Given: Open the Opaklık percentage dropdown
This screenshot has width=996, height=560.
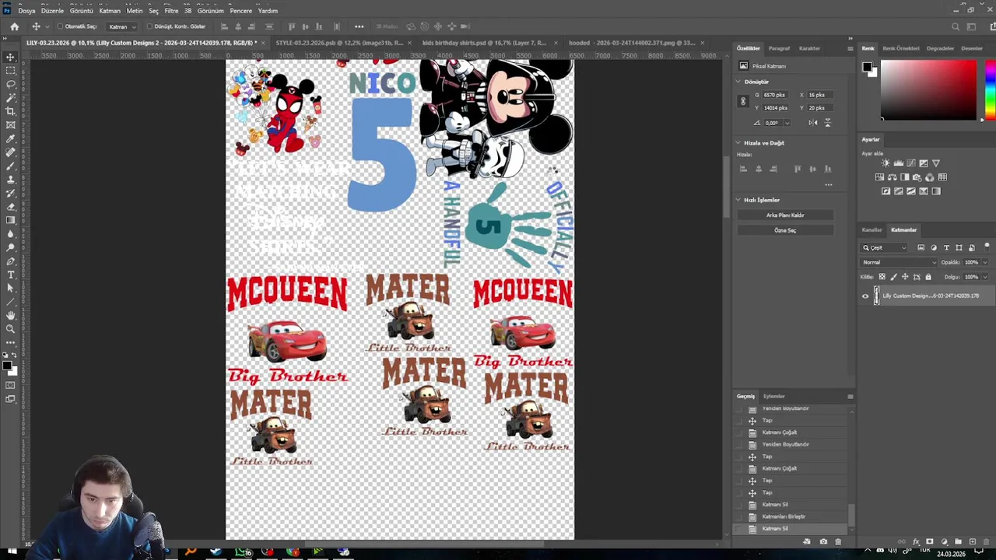Looking at the screenshot, I should point(985,262).
